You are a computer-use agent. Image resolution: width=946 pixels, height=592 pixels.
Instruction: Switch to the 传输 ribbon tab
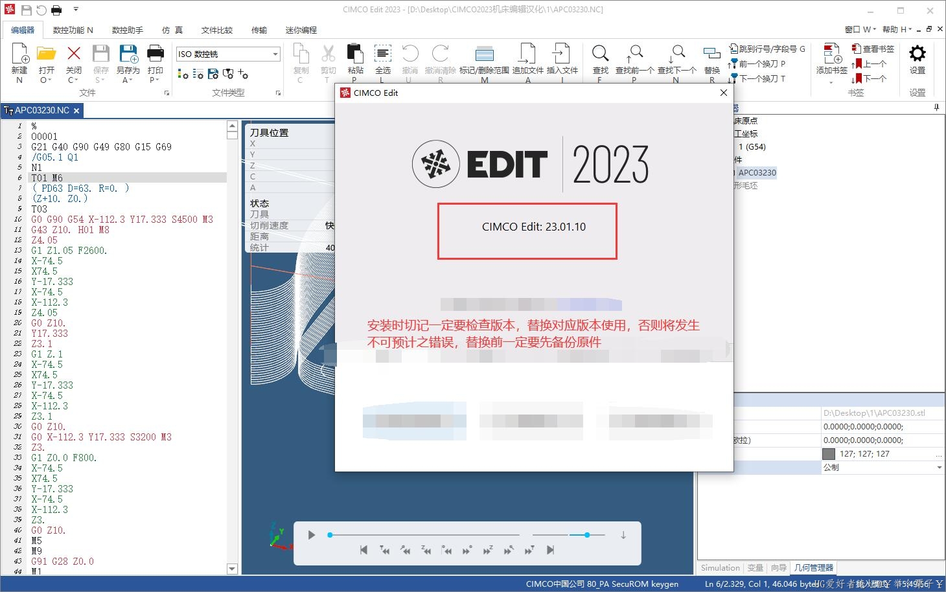[x=259, y=30]
